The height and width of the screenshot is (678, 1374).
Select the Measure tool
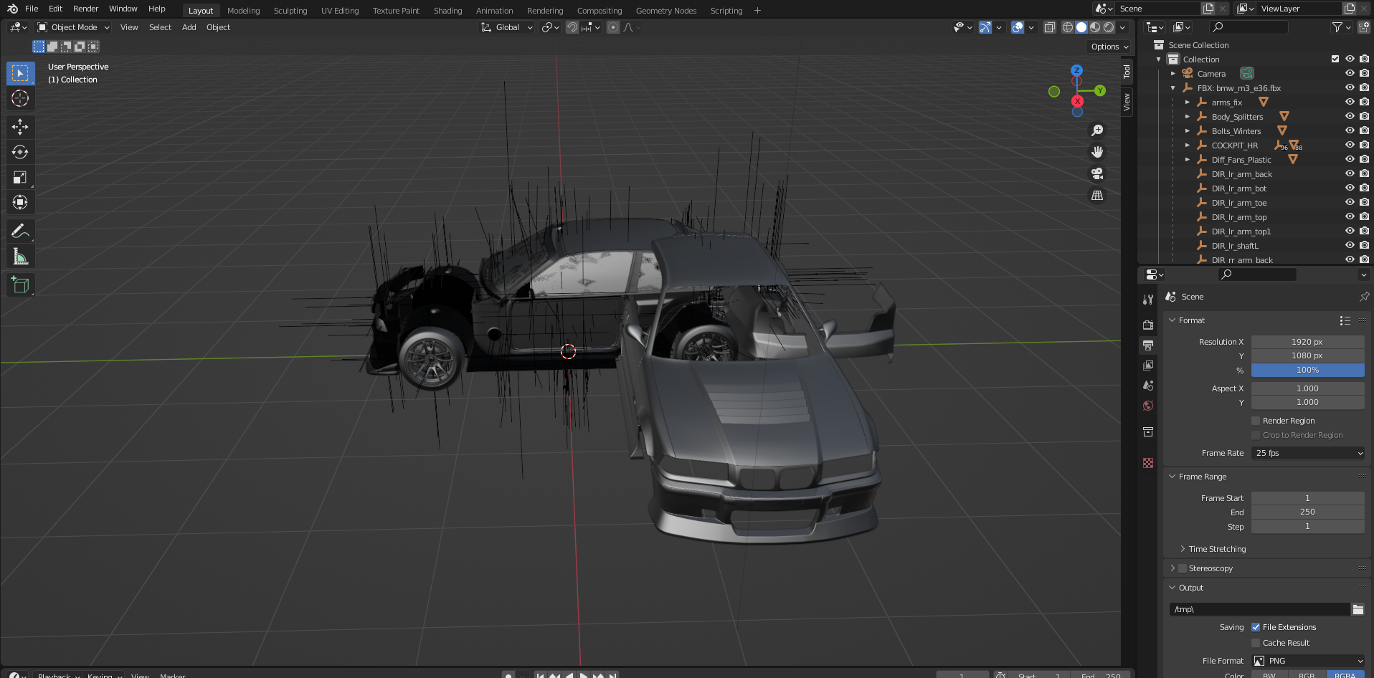pos(20,256)
